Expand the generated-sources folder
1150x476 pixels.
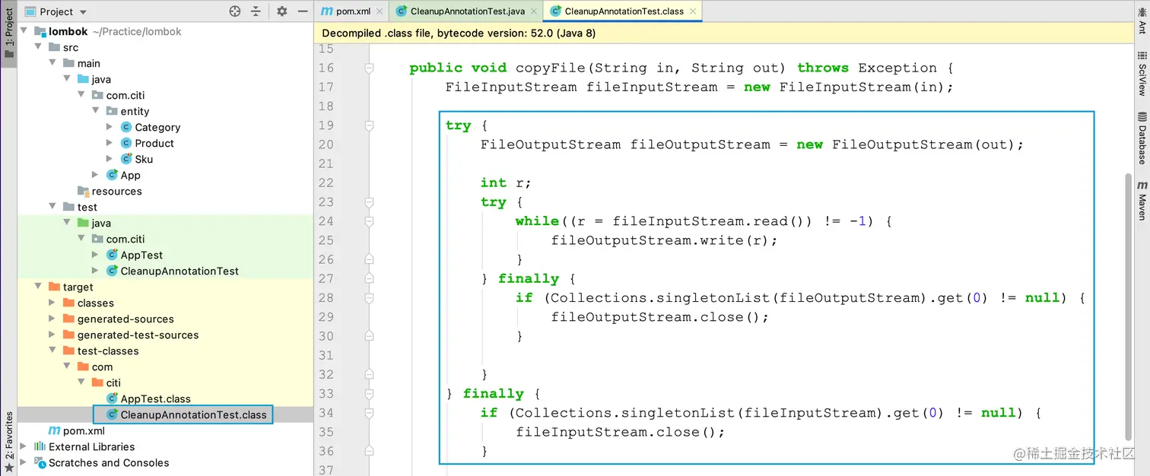(53, 319)
